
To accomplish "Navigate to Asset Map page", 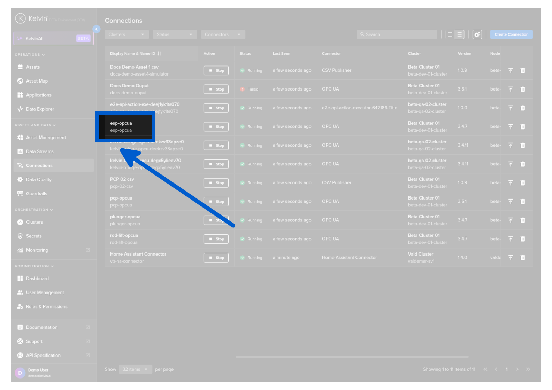I will click(x=37, y=81).
